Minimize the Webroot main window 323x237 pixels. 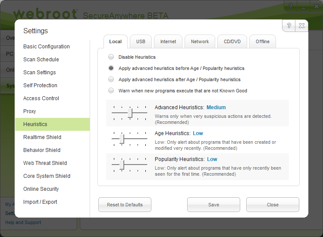click(303, 6)
